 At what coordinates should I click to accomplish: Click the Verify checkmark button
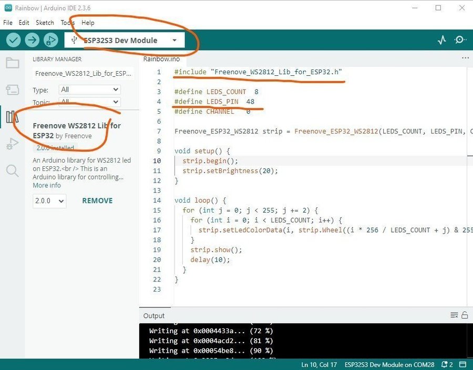(x=14, y=40)
